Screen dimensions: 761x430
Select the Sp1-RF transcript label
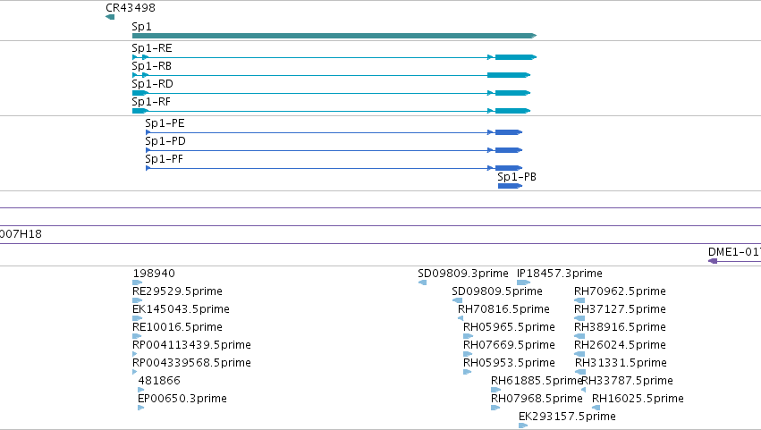coord(151,102)
